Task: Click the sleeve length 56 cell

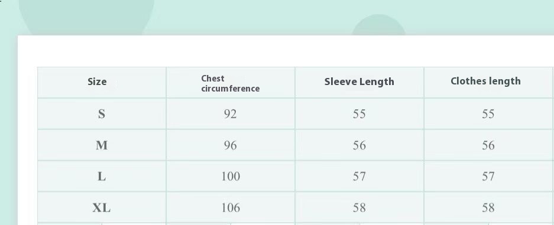Action: 359,145
